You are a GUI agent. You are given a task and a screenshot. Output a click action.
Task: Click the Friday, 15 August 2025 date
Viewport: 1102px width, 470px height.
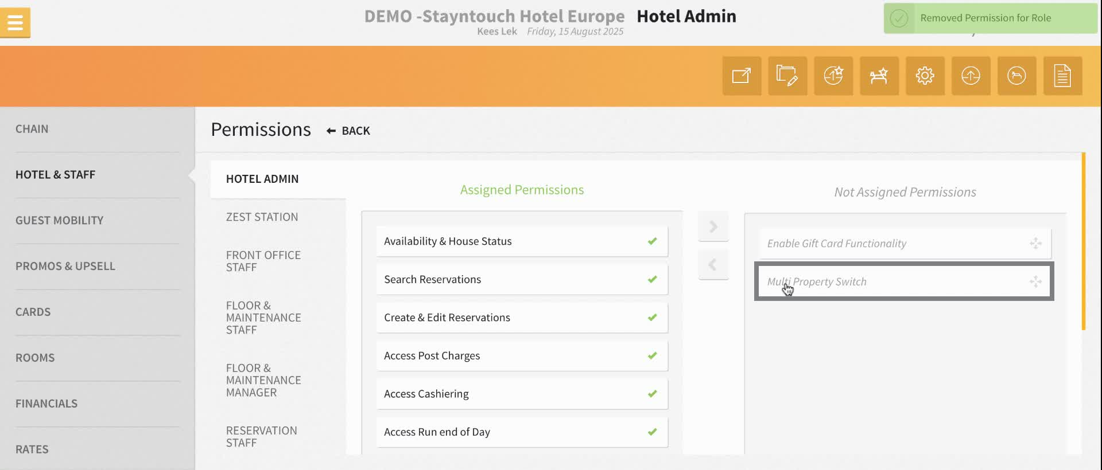(575, 32)
